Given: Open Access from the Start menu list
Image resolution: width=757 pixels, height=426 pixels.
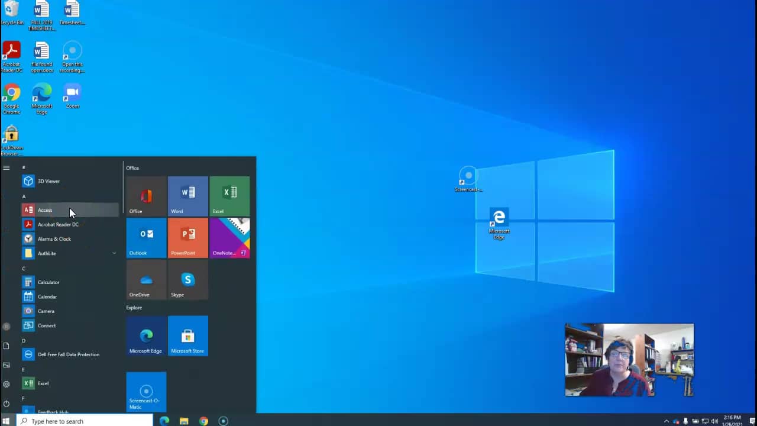Looking at the screenshot, I should pyautogui.click(x=70, y=210).
